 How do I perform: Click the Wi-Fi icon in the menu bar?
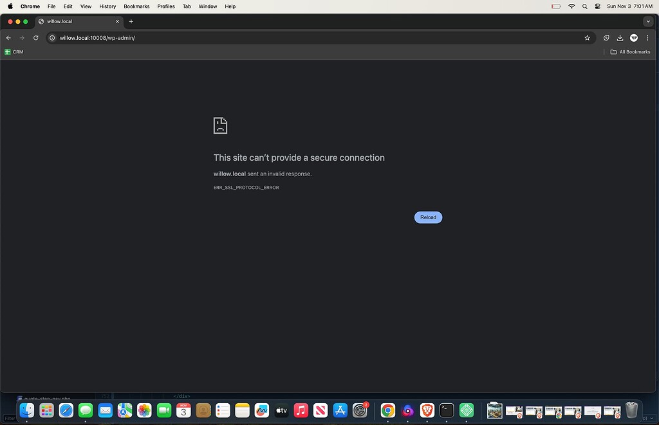click(x=571, y=6)
